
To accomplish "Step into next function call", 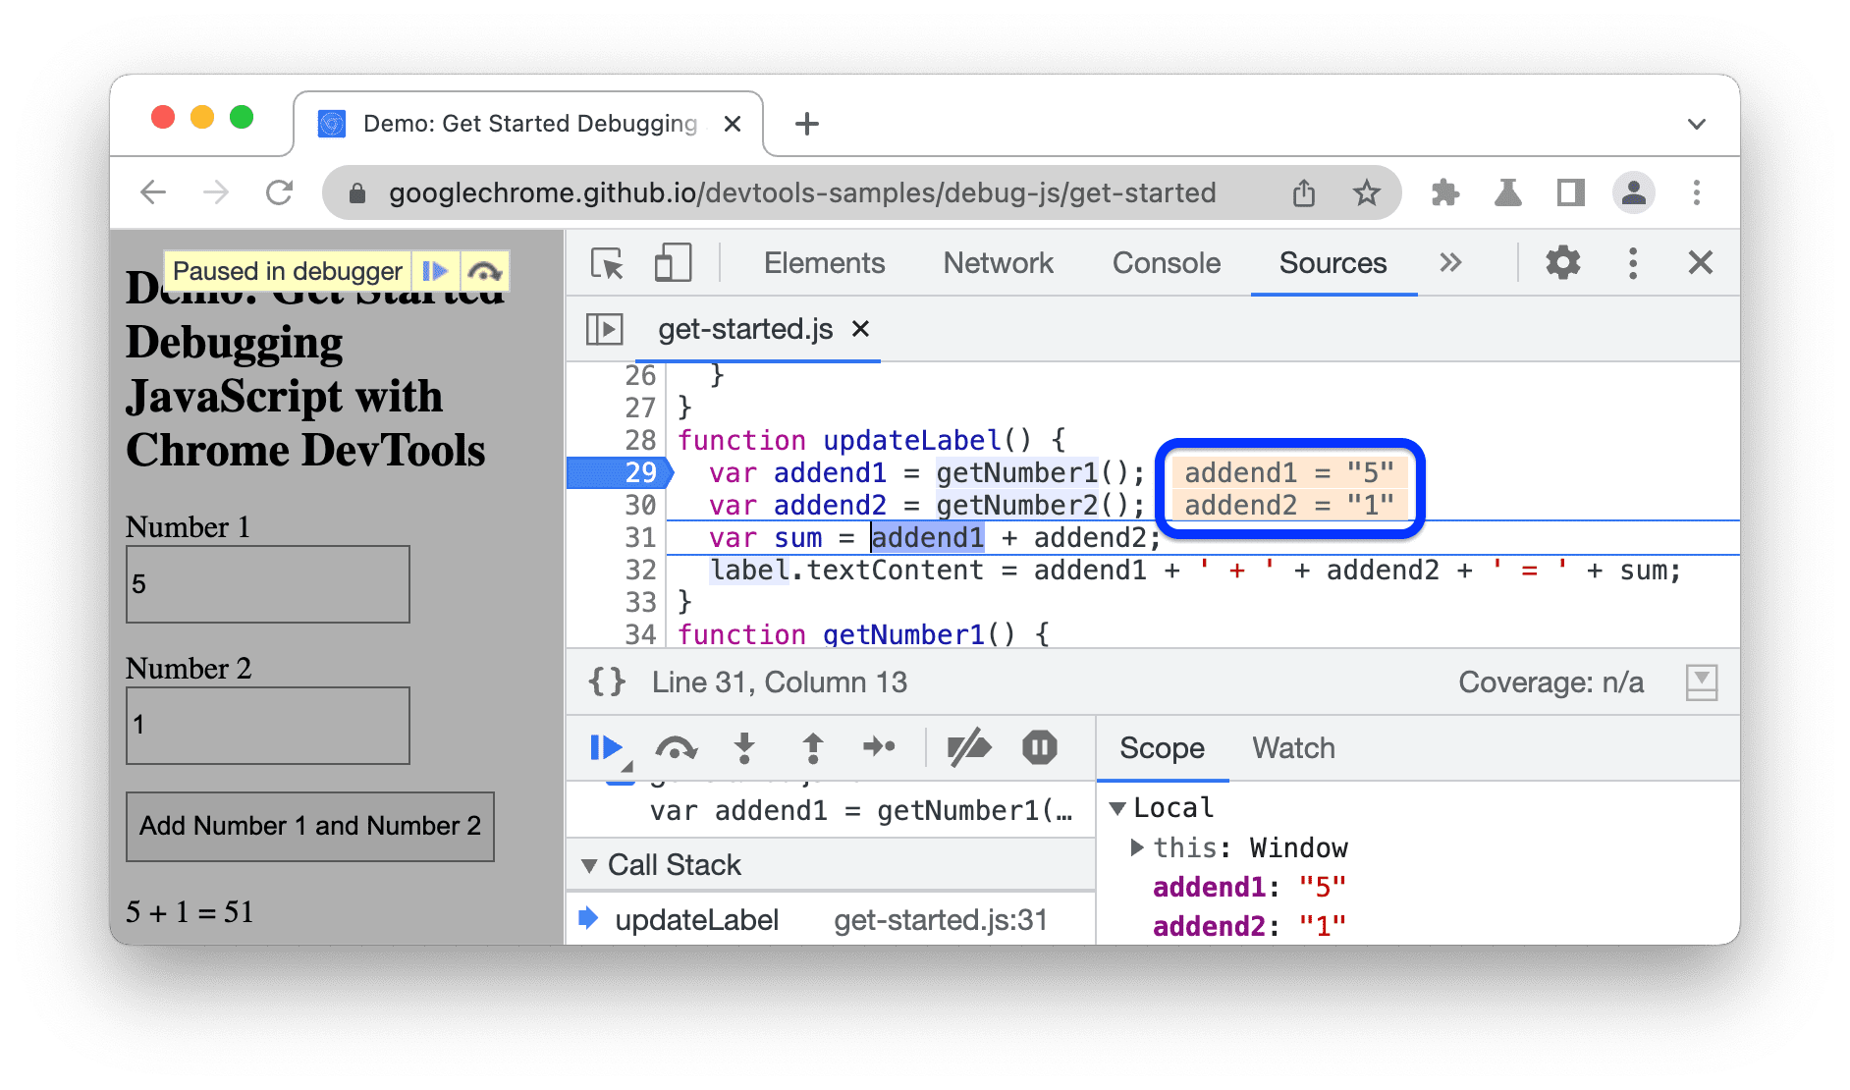I will (745, 747).
